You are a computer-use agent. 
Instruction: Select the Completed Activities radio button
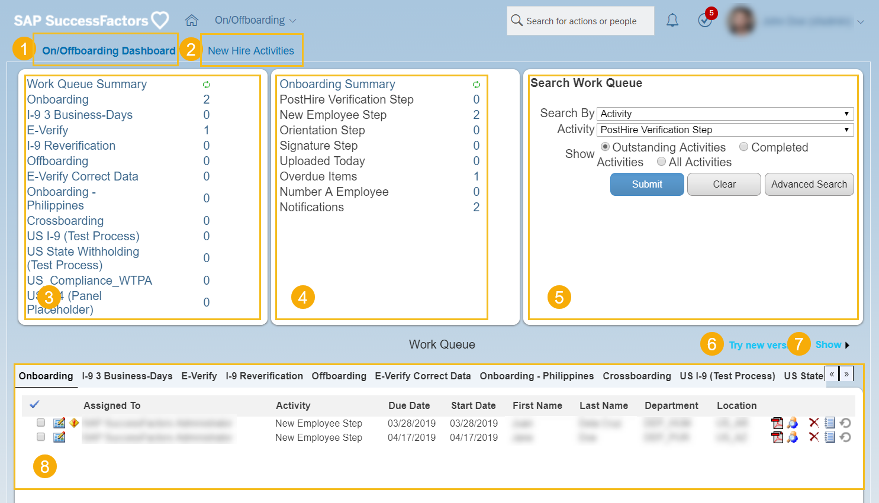pyautogui.click(x=744, y=147)
